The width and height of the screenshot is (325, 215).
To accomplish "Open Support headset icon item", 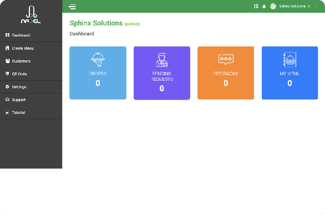I will click(x=7, y=99).
